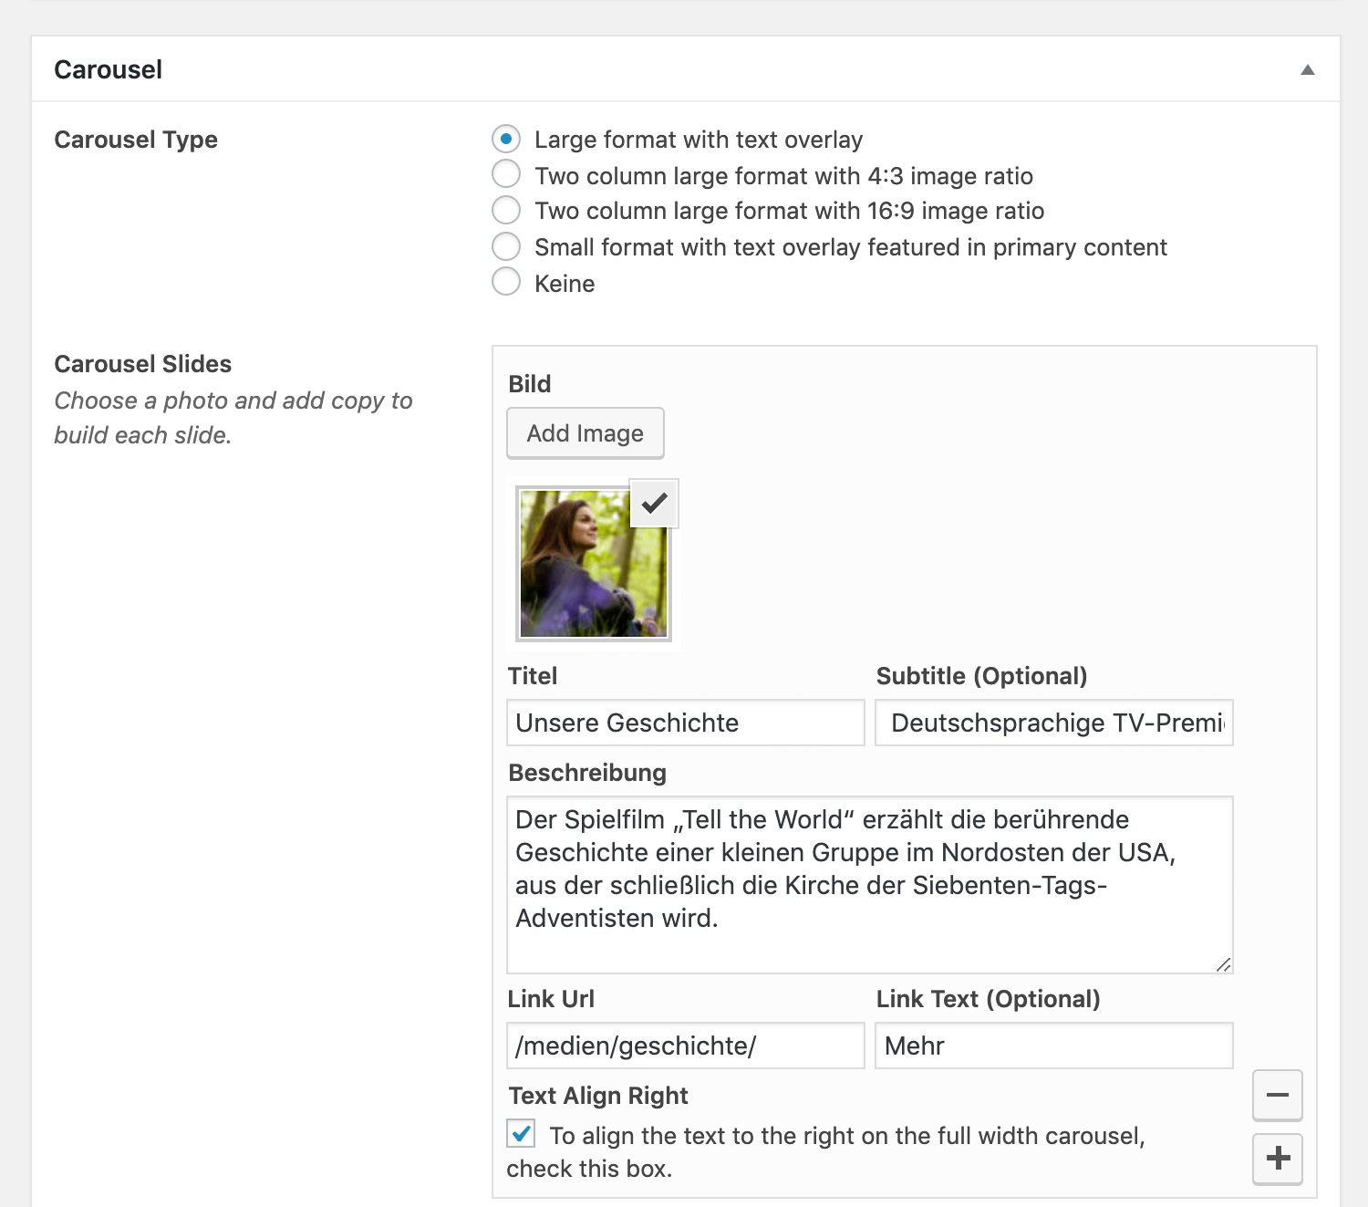Click the Carousel Type label text
The image size is (1368, 1207).
[136, 140]
